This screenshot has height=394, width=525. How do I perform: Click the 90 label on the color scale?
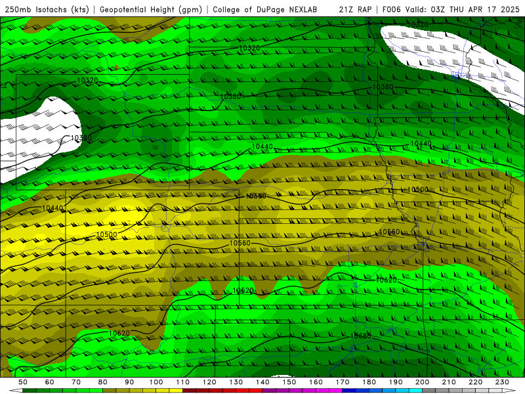coord(129,382)
